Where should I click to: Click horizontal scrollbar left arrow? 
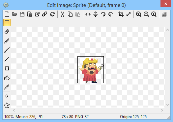click(x=14, y=110)
